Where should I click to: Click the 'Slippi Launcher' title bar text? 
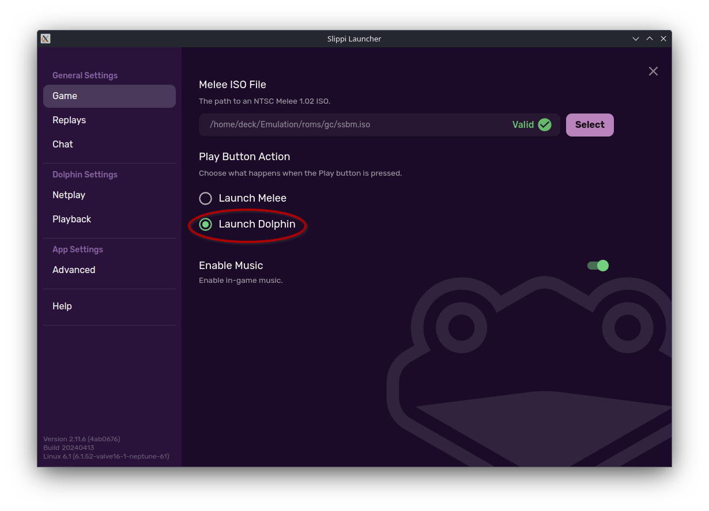(x=354, y=39)
